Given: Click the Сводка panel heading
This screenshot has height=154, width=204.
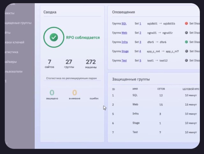Looking at the screenshot, I should click(x=50, y=12).
